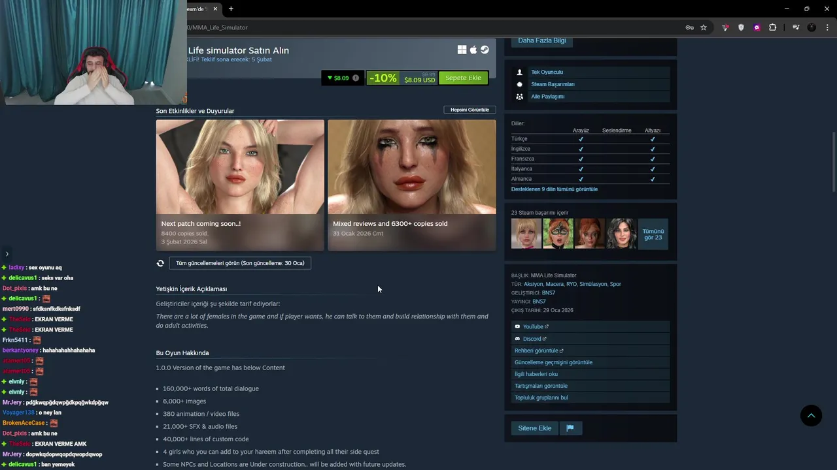837x470 pixels.
Task: Close the Steam browser tab
Action: click(215, 8)
